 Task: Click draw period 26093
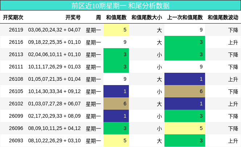(x=16, y=140)
